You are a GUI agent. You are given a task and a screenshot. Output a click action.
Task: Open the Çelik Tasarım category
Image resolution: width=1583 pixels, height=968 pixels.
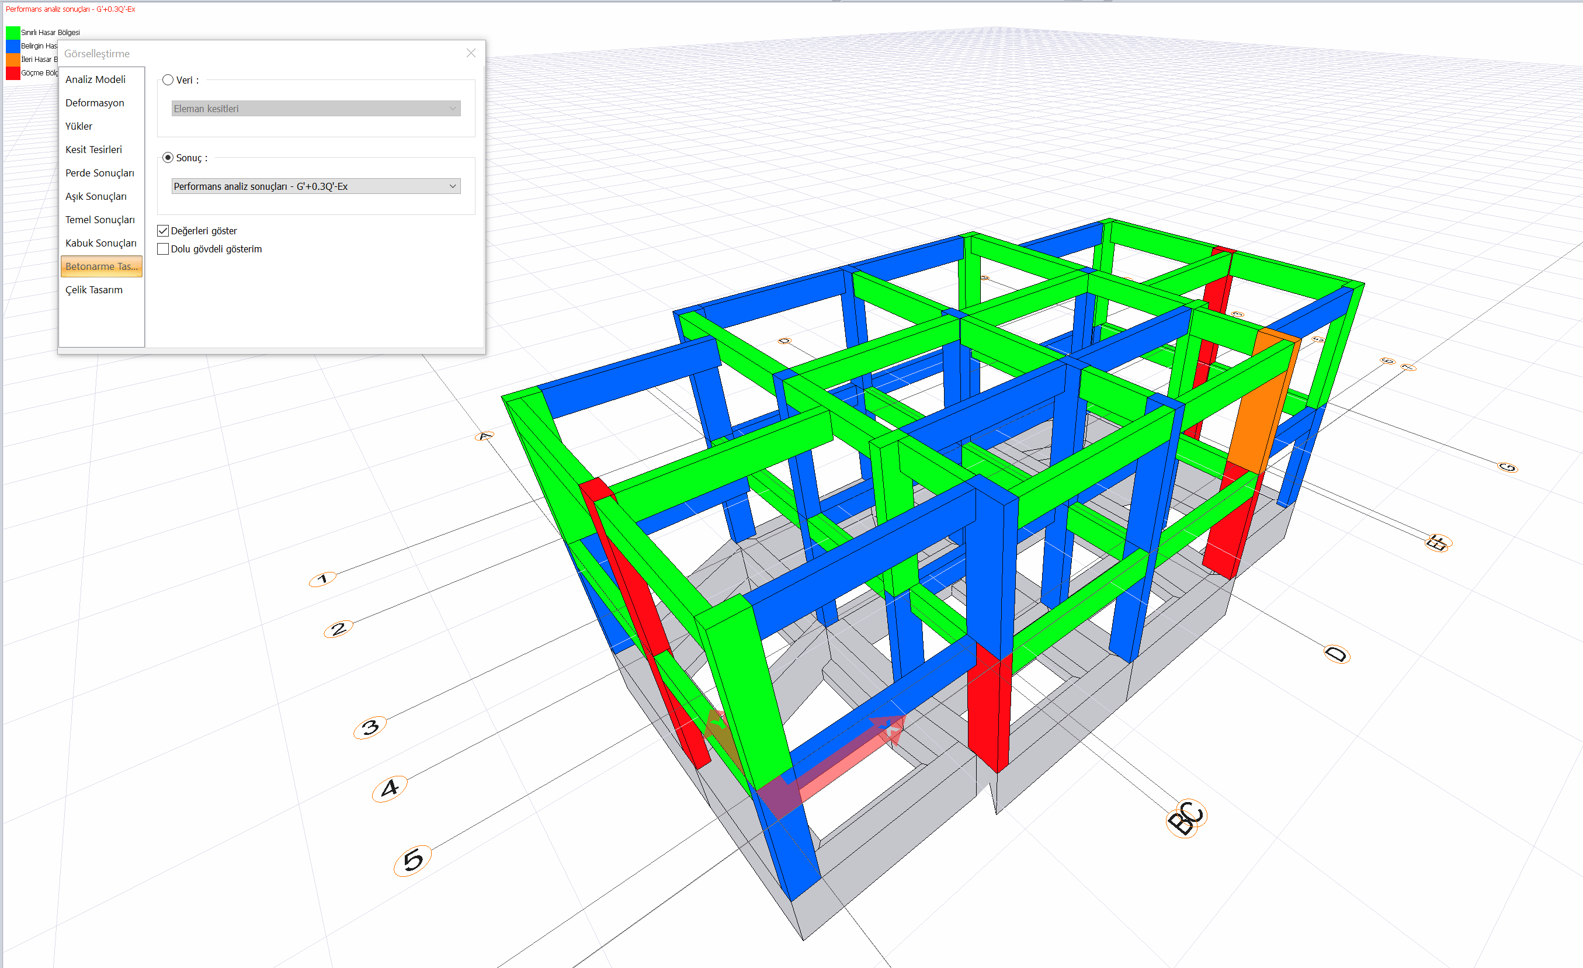[94, 290]
